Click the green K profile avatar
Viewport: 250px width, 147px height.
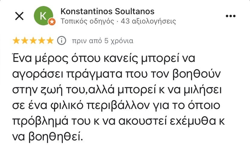coord(43,16)
